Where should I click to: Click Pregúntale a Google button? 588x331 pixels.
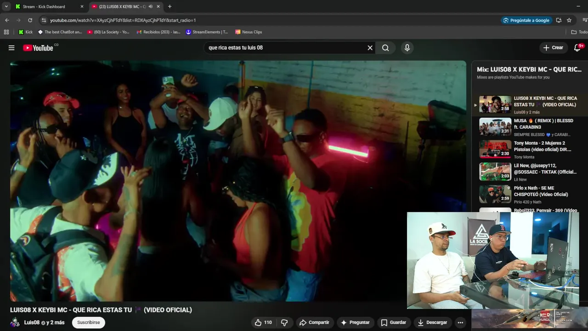(x=526, y=20)
